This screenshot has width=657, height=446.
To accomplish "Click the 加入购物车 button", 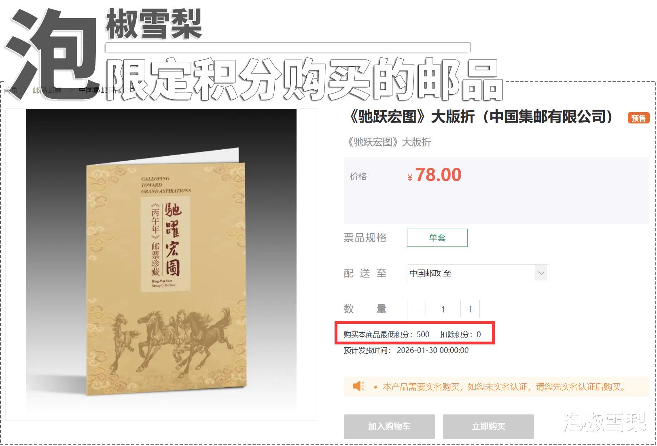I will [x=389, y=426].
